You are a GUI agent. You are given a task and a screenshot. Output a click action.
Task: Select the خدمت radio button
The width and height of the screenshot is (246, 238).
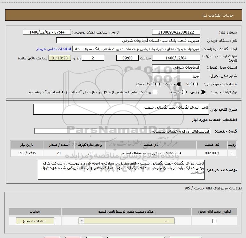(179, 84)
